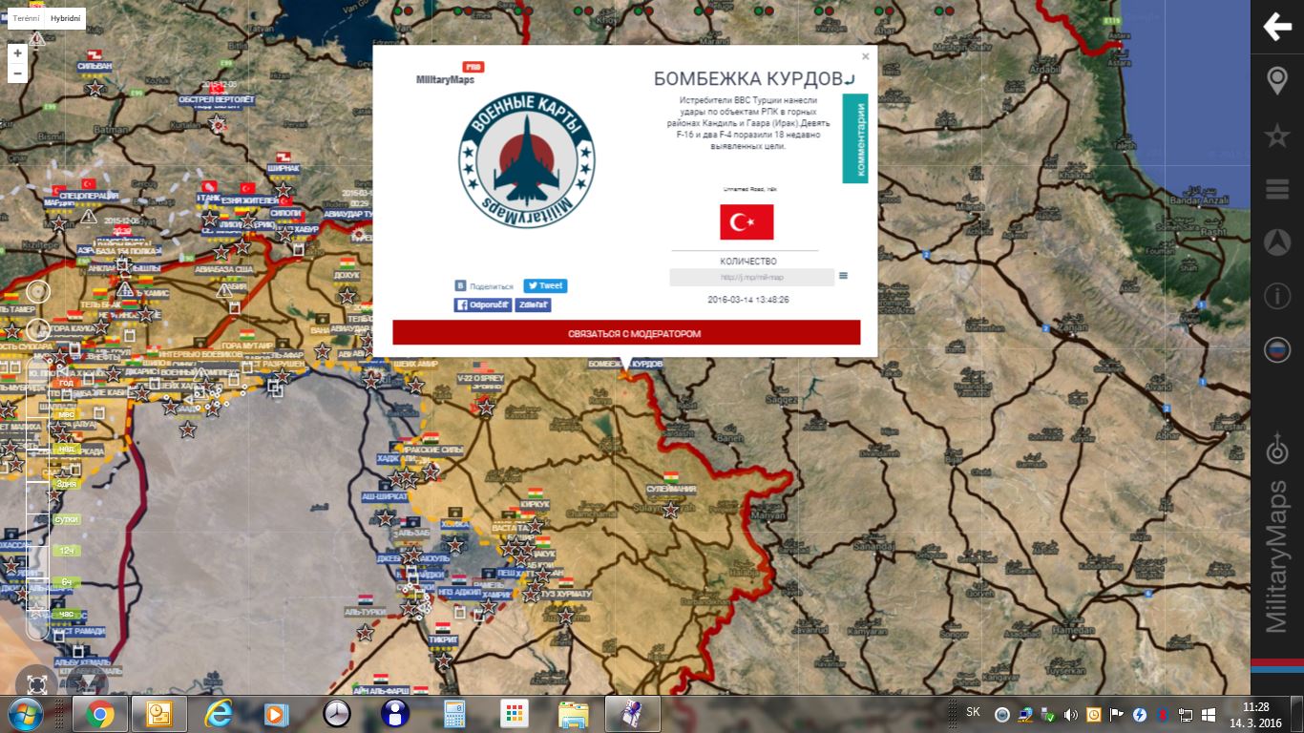The height and width of the screenshot is (733, 1304).
Task: Click star marker under СУЛЕЙМАНИЯ label
Action: click(x=671, y=510)
